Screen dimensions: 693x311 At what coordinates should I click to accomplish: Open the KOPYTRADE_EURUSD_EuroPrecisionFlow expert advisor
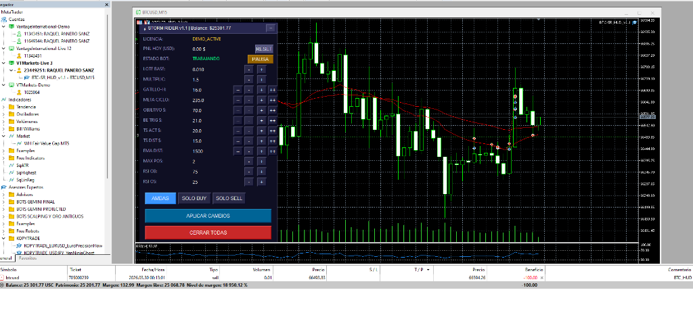point(61,245)
